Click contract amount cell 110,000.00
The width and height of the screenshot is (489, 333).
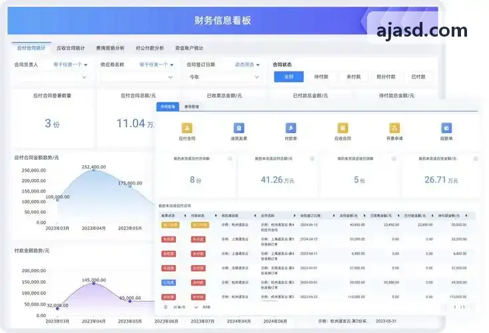(x=356, y=297)
